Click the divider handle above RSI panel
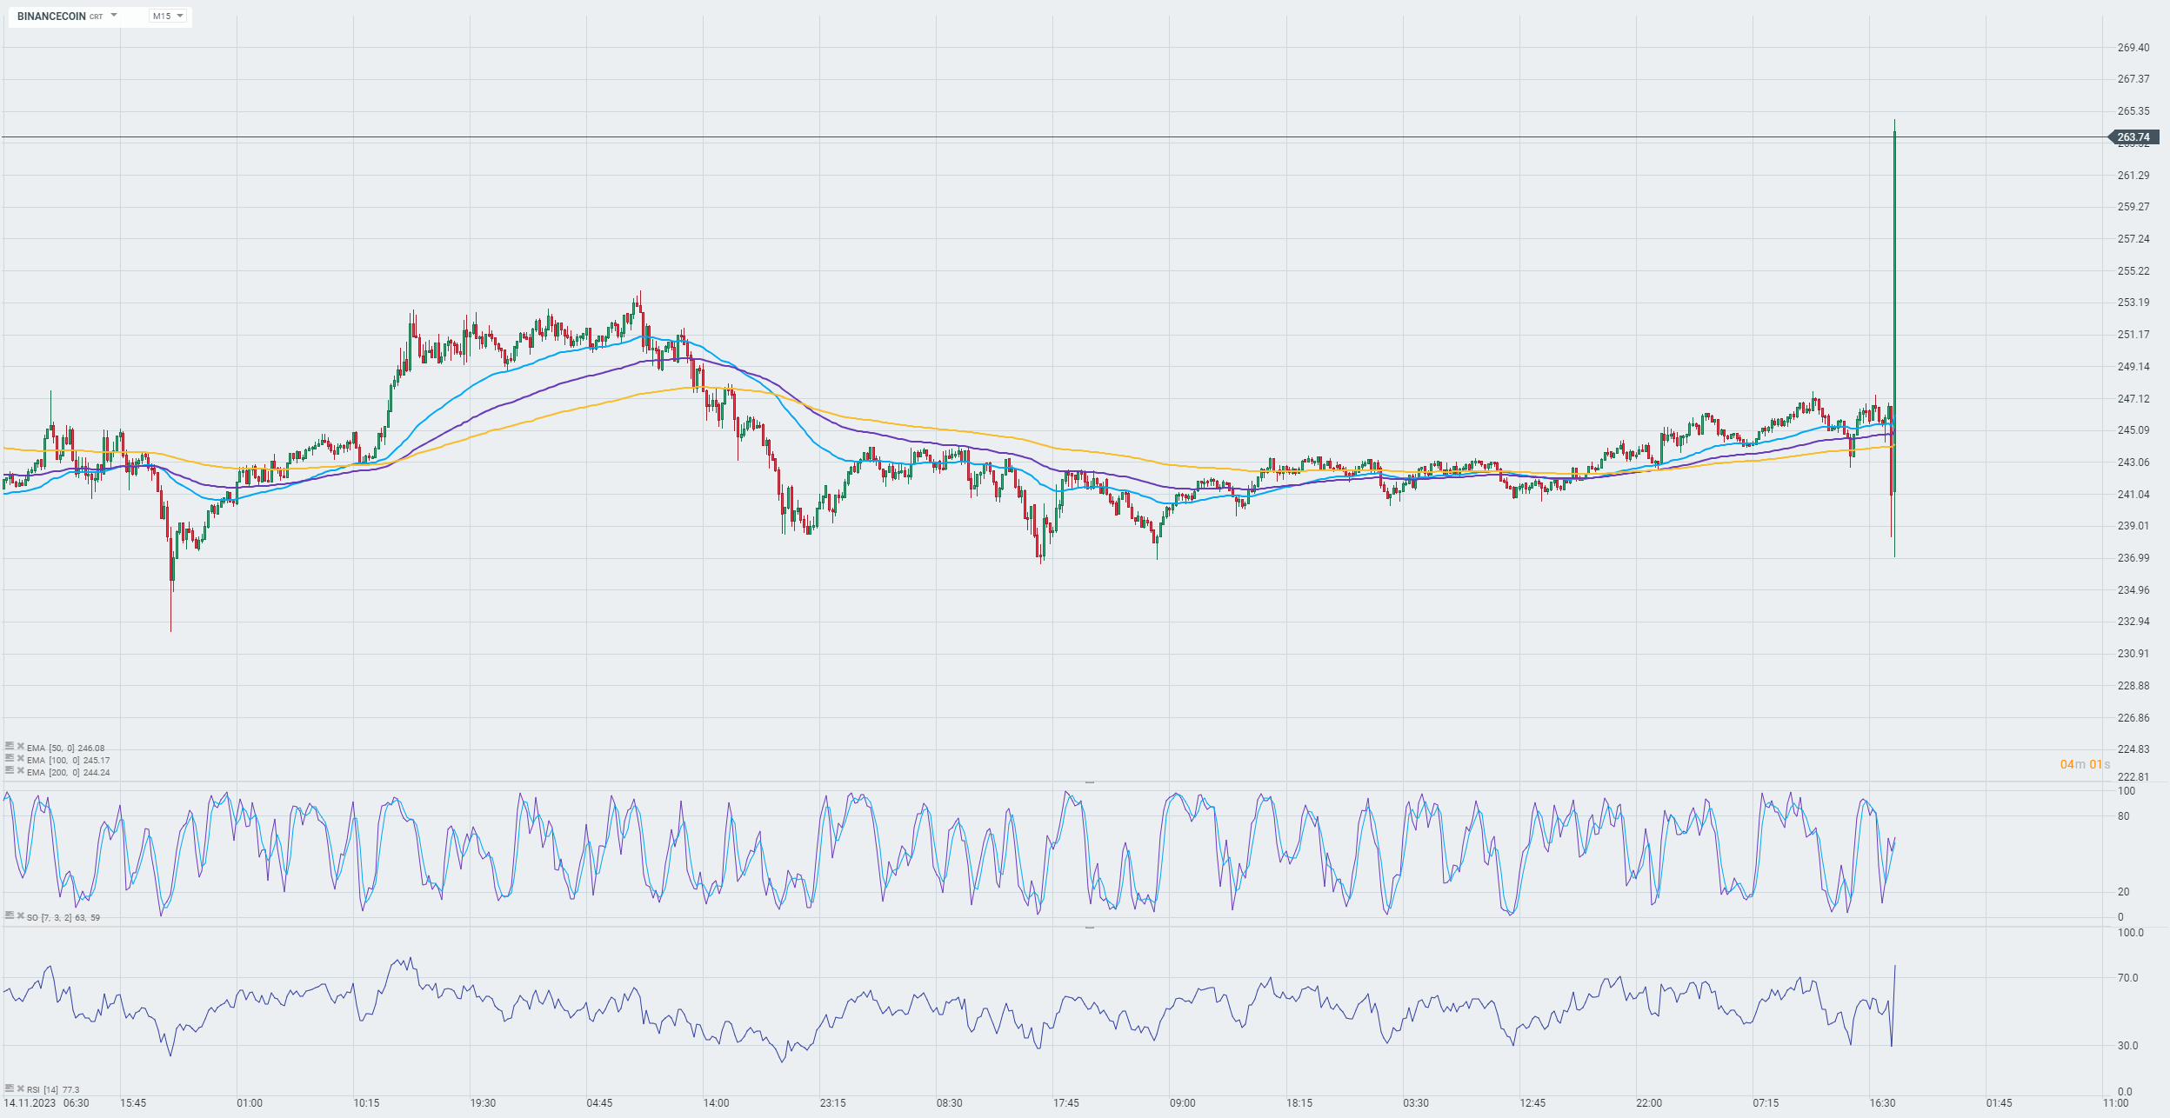2170x1118 pixels. tap(1089, 928)
